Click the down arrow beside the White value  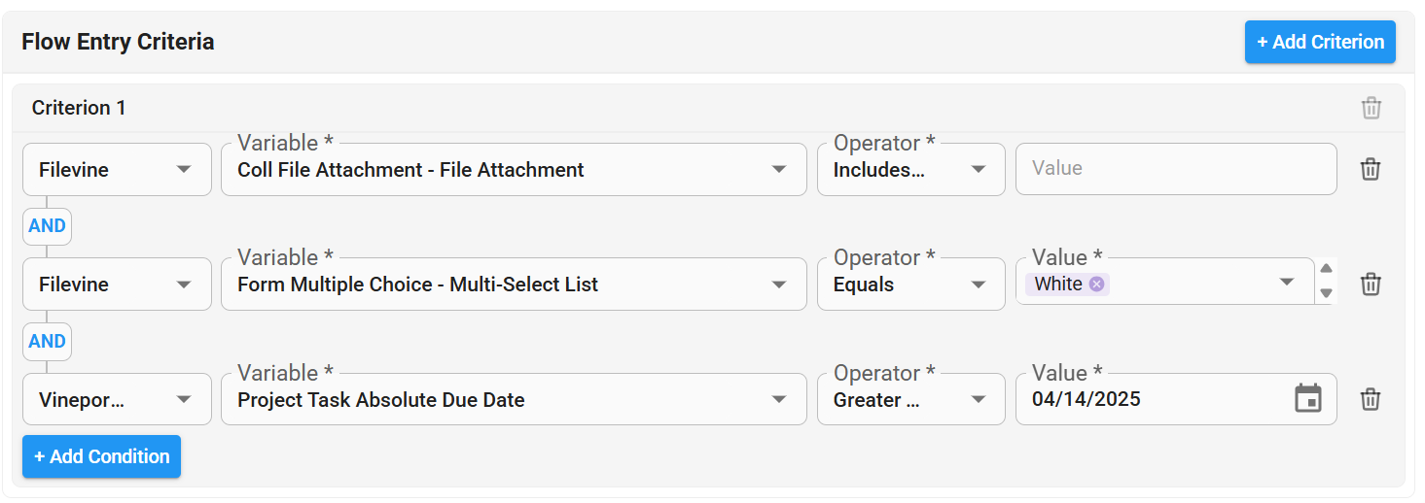coord(1326,293)
